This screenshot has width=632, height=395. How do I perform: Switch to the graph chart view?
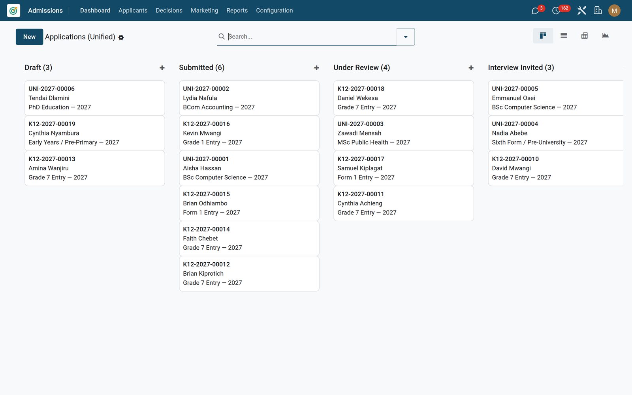click(x=605, y=36)
